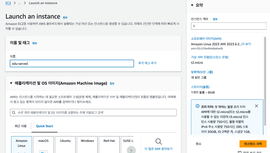Open info link for name and tags
The height and width of the screenshot is (153, 270).
click(x=34, y=43)
